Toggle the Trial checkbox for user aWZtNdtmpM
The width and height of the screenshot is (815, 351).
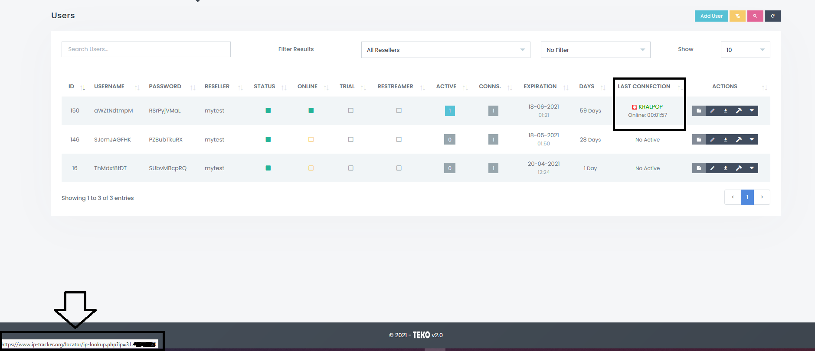coord(350,110)
